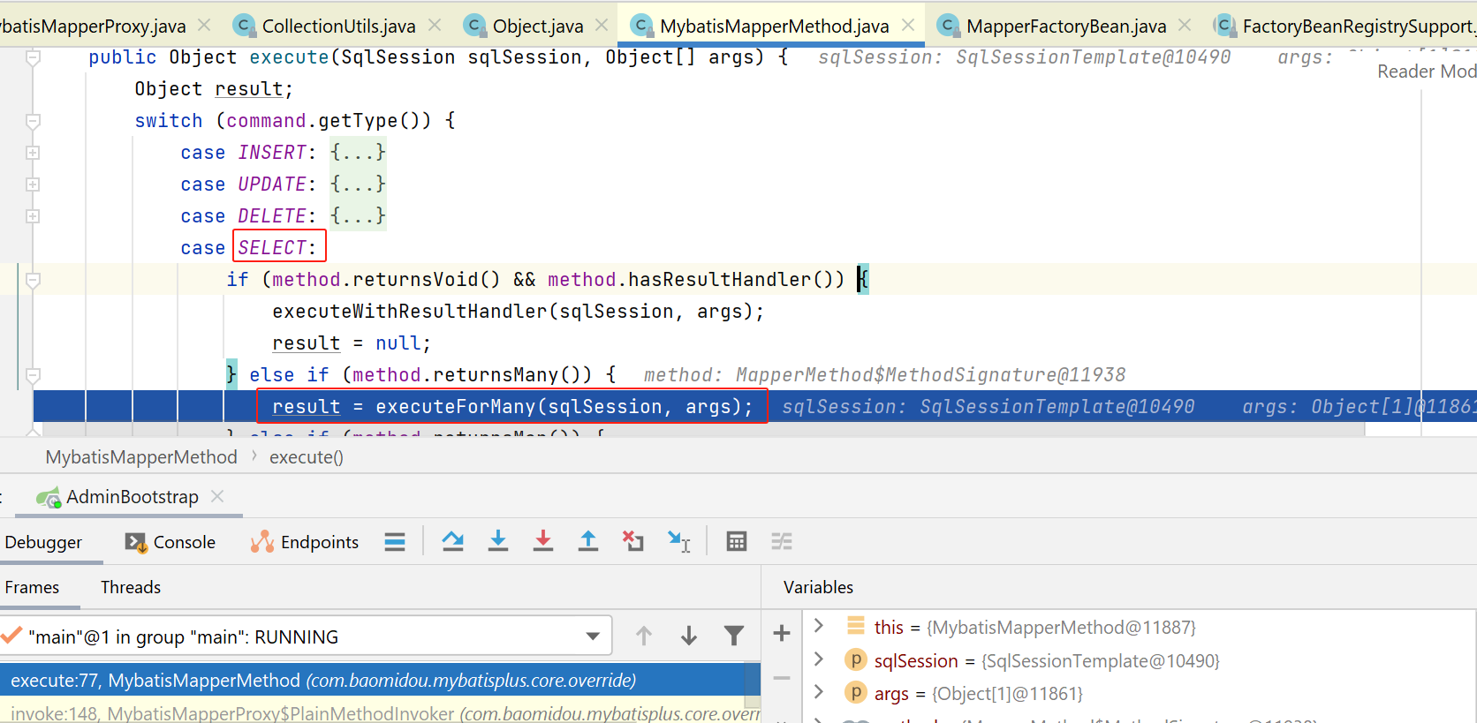This screenshot has height=723, width=1477.
Task: Open the Evaluate Expression calculator icon
Action: [736, 541]
